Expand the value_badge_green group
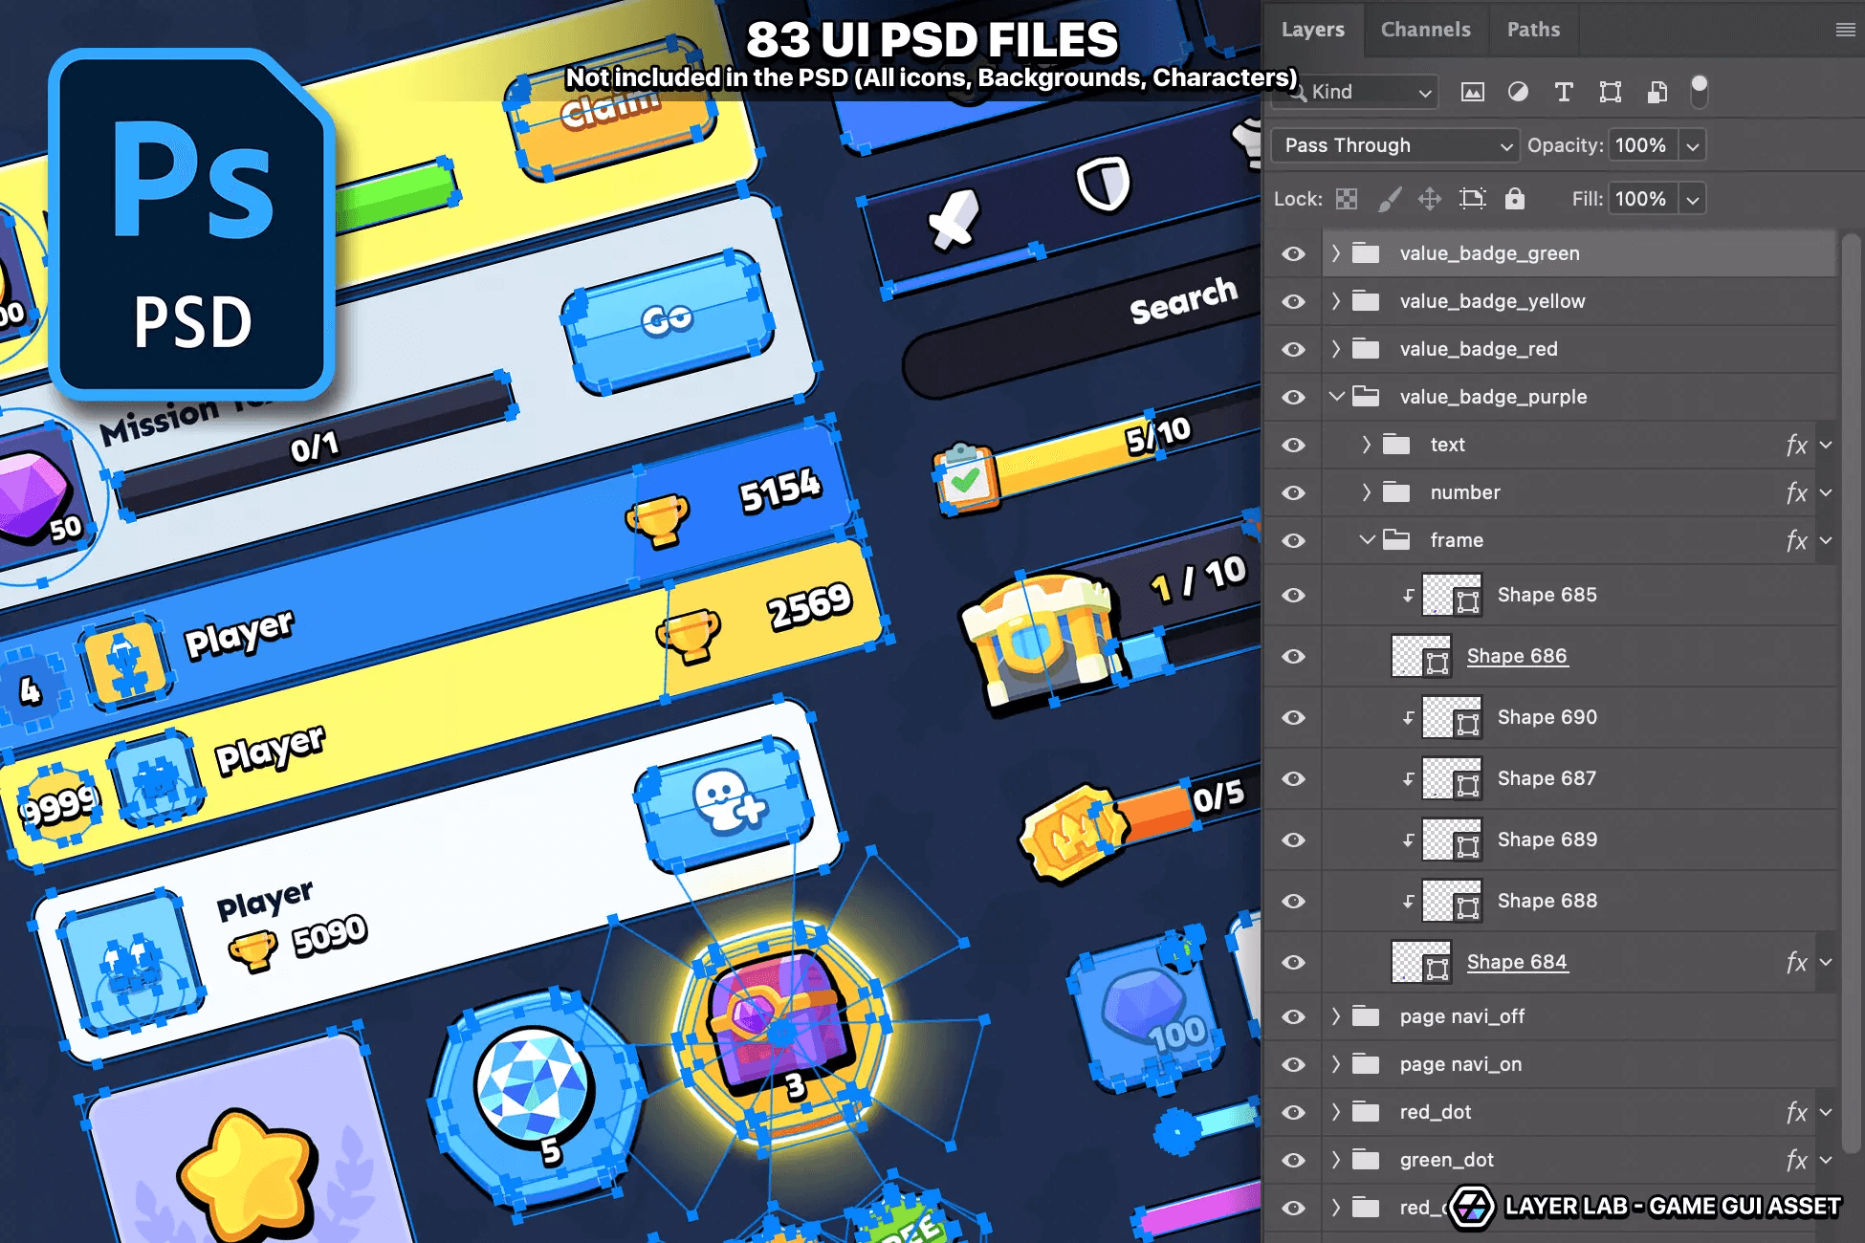1865x1243 pixels. click(1336, 253)
